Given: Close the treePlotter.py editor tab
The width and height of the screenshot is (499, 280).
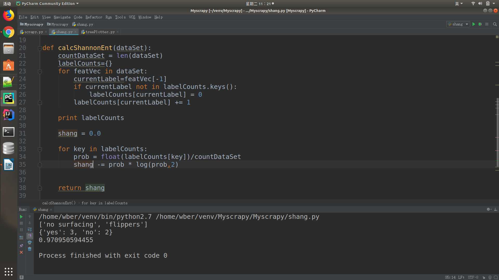Looking at the screenshot, I should [x=117, y=32].
